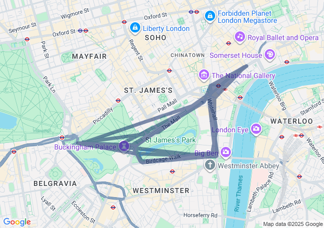The image size is (324, 228).
Task: Click the Westminster Abbey text label
Action: coord(249,166)
